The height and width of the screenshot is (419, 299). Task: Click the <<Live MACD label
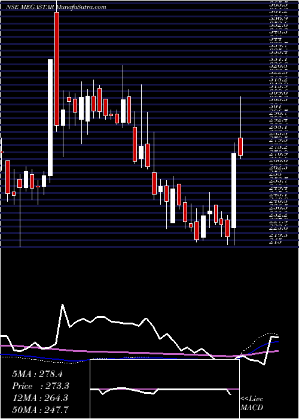coord(252,403)
